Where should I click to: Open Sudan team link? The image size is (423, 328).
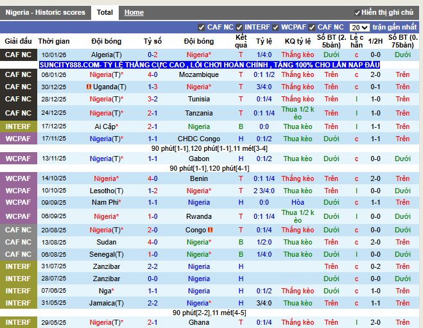point(107,242)
